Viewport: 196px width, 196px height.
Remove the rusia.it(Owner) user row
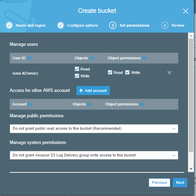coord(169,73)
